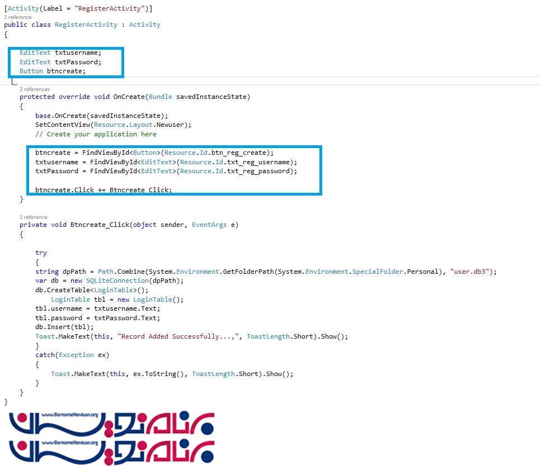Click the "db.Insert(tbl);" line

click(x=64, y=327)
